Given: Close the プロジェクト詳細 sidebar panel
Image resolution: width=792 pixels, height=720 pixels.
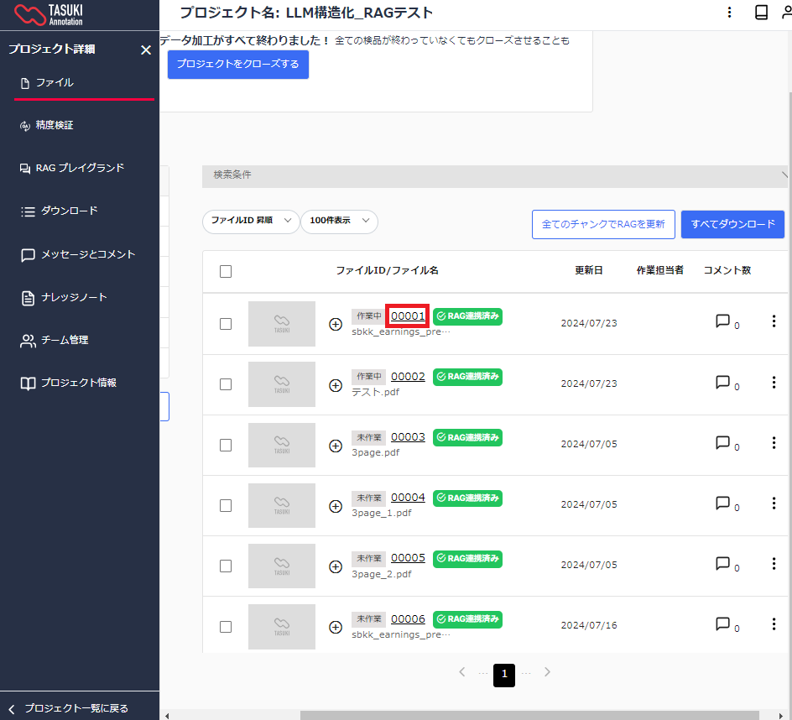Looking at the screenshot, I should 146,50.
